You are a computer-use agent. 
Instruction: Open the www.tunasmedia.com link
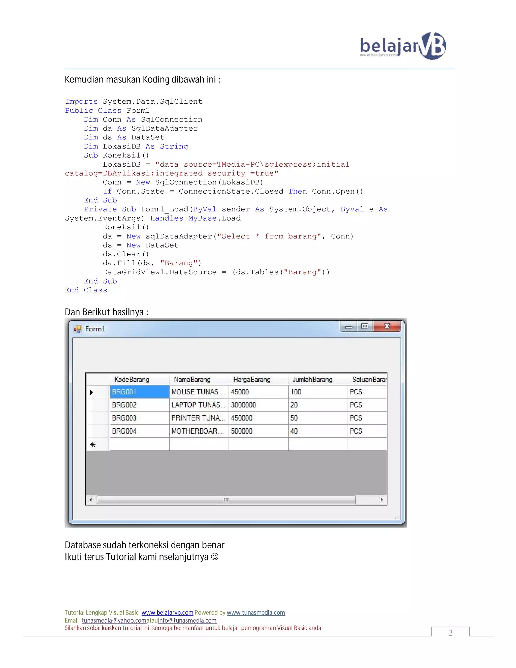point(255,613)
